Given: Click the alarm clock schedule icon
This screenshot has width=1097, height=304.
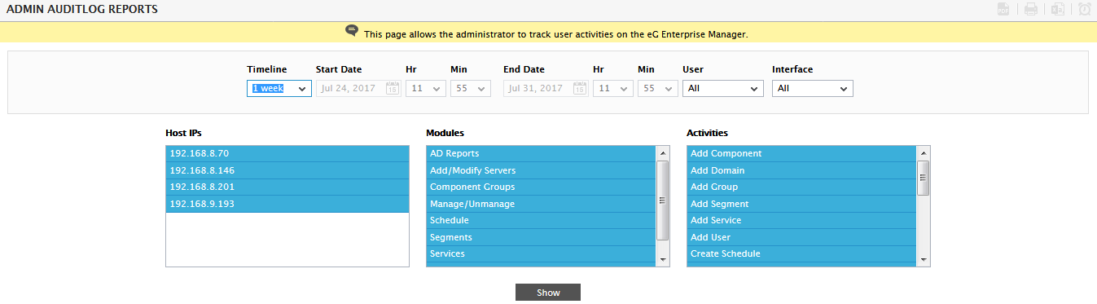Looking at the screenshot, I should (1084, 10).
